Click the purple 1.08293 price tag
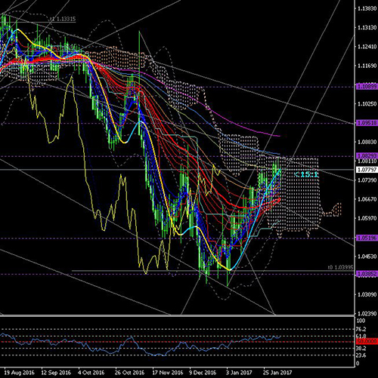 click(367, 156)
